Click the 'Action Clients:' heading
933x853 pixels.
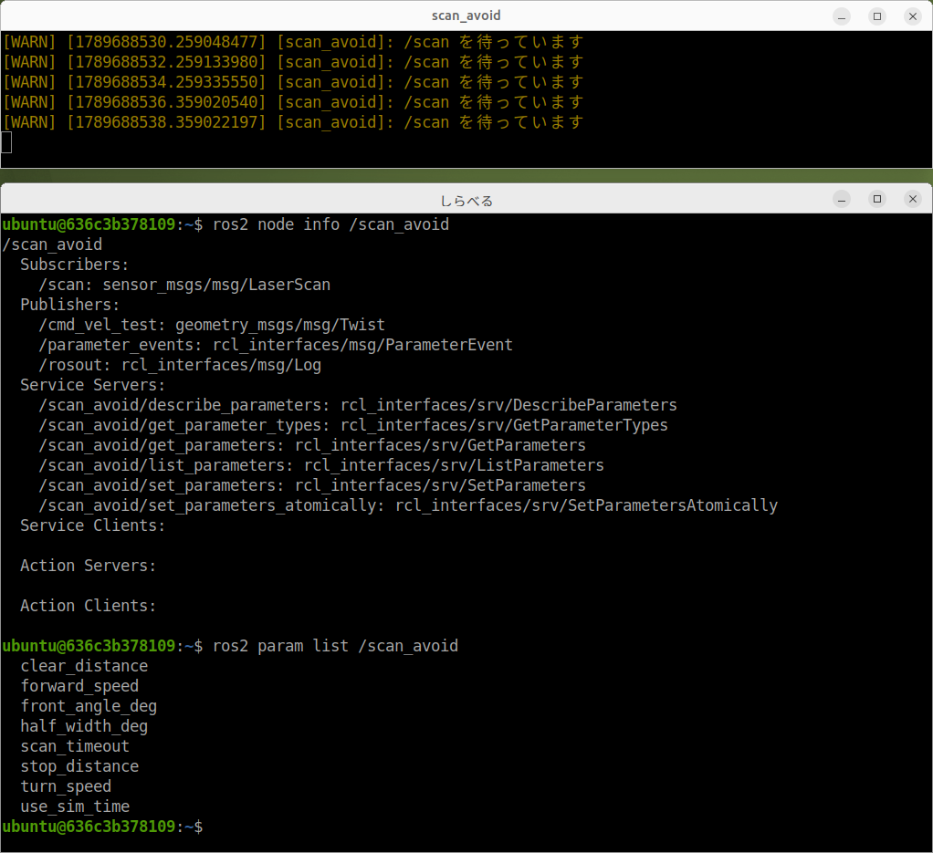point(88,606)
